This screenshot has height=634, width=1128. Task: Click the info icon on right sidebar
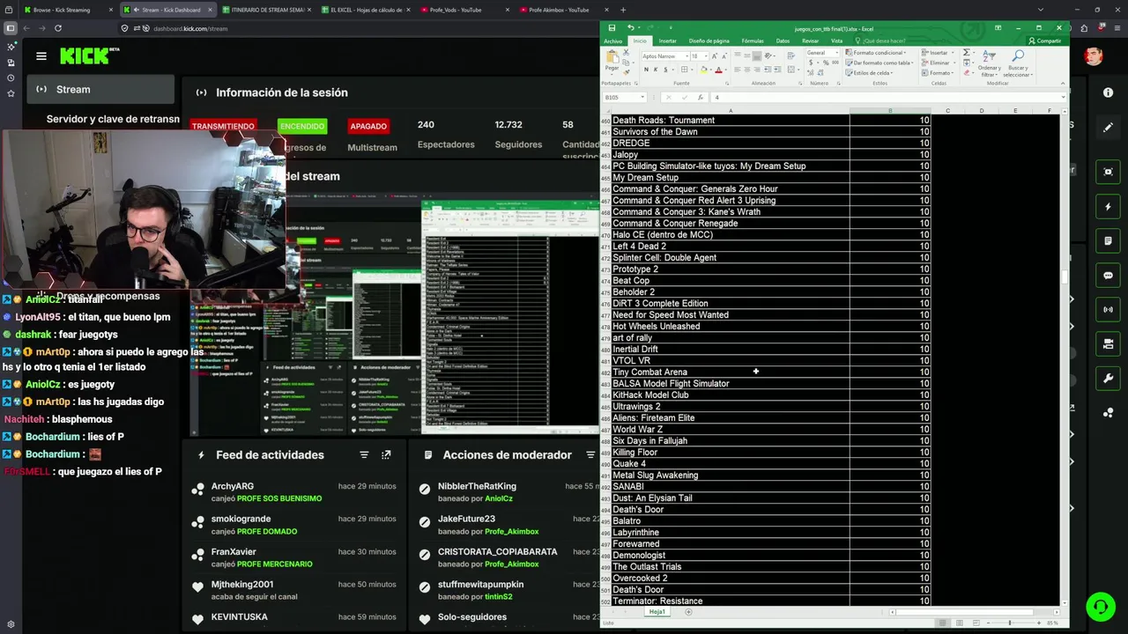coord(1108,92)
